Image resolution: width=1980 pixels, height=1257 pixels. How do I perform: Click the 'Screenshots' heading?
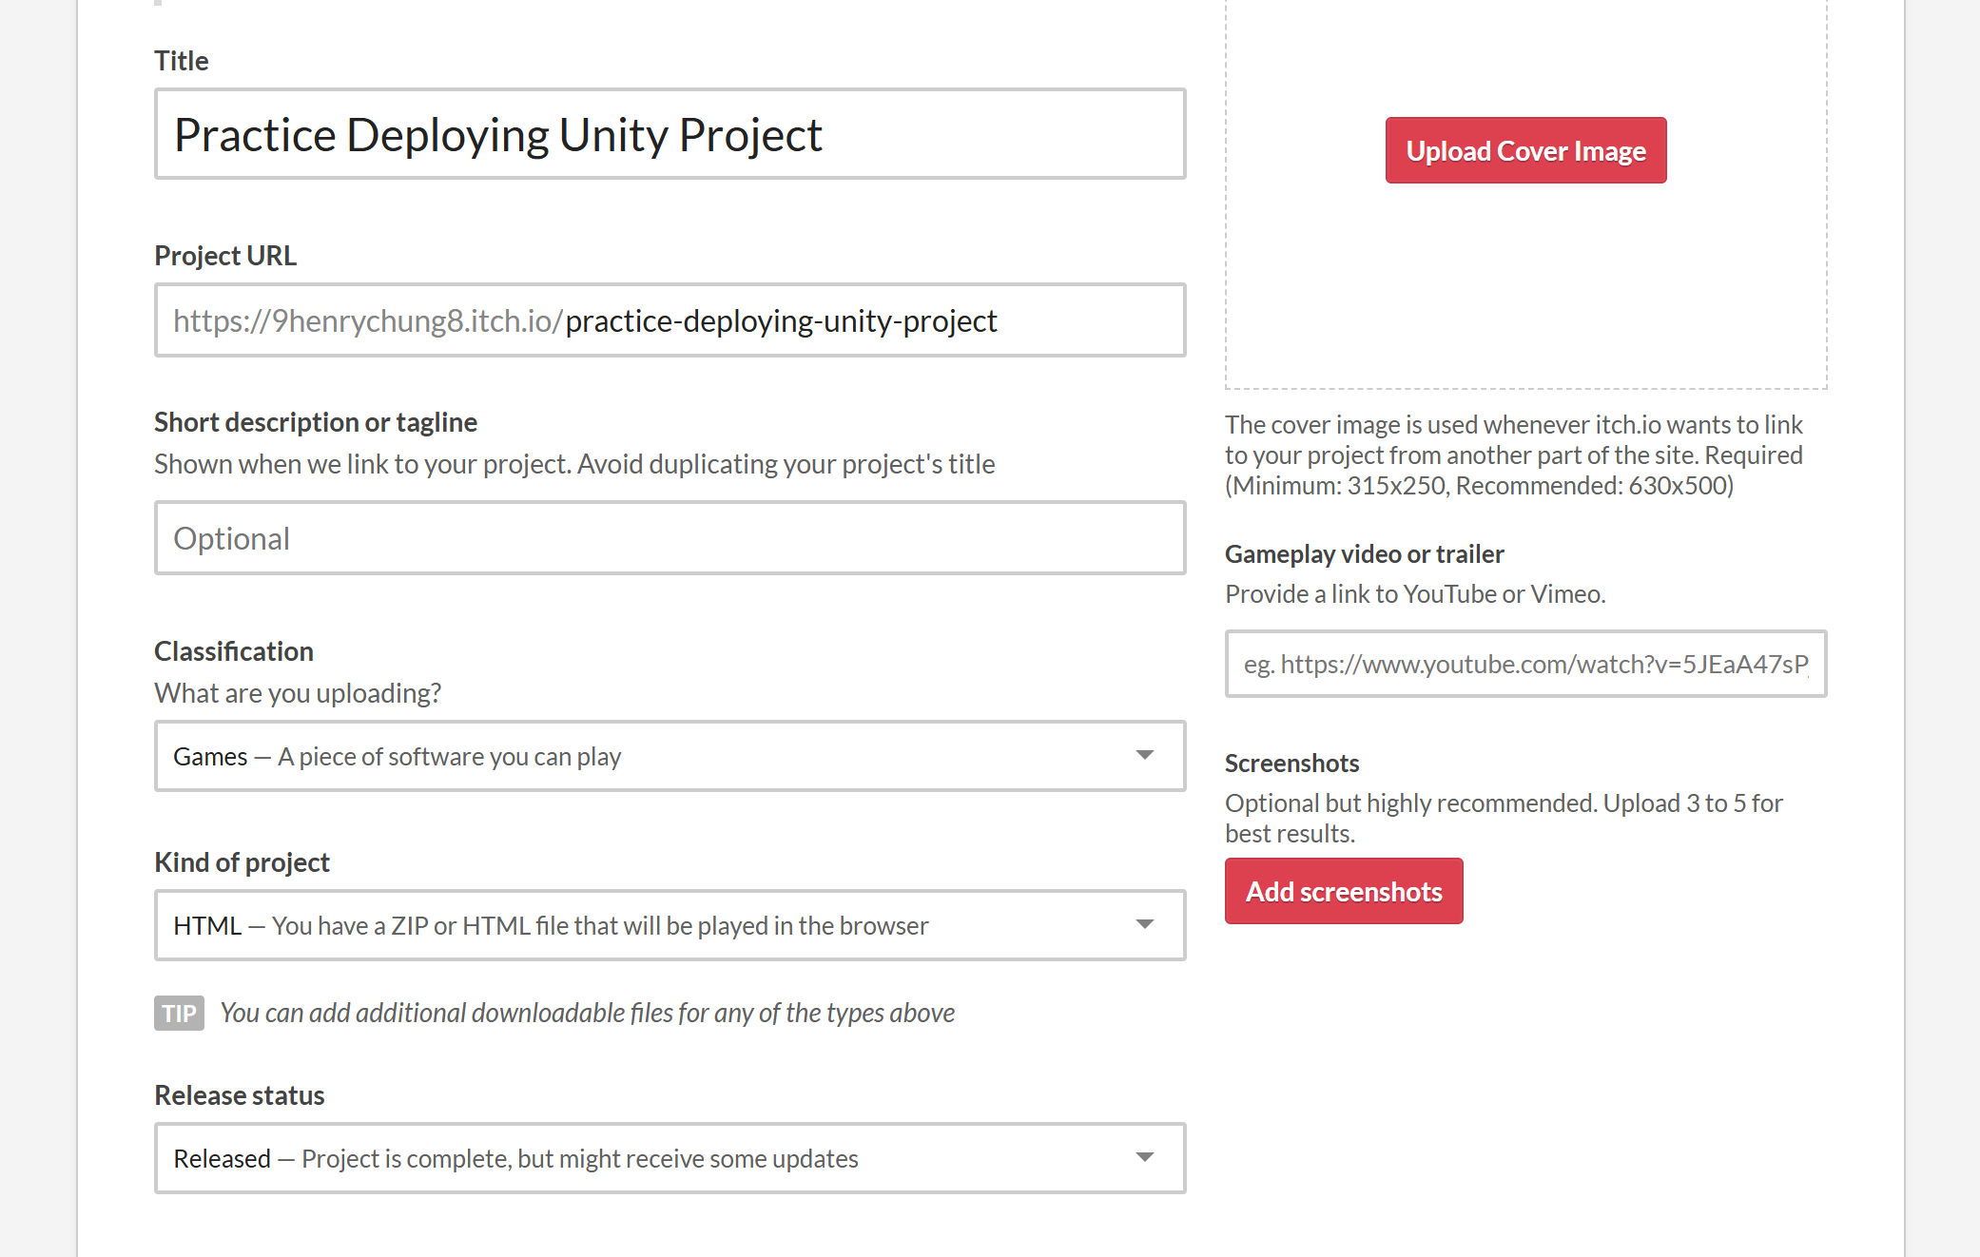pos(1291,764)
